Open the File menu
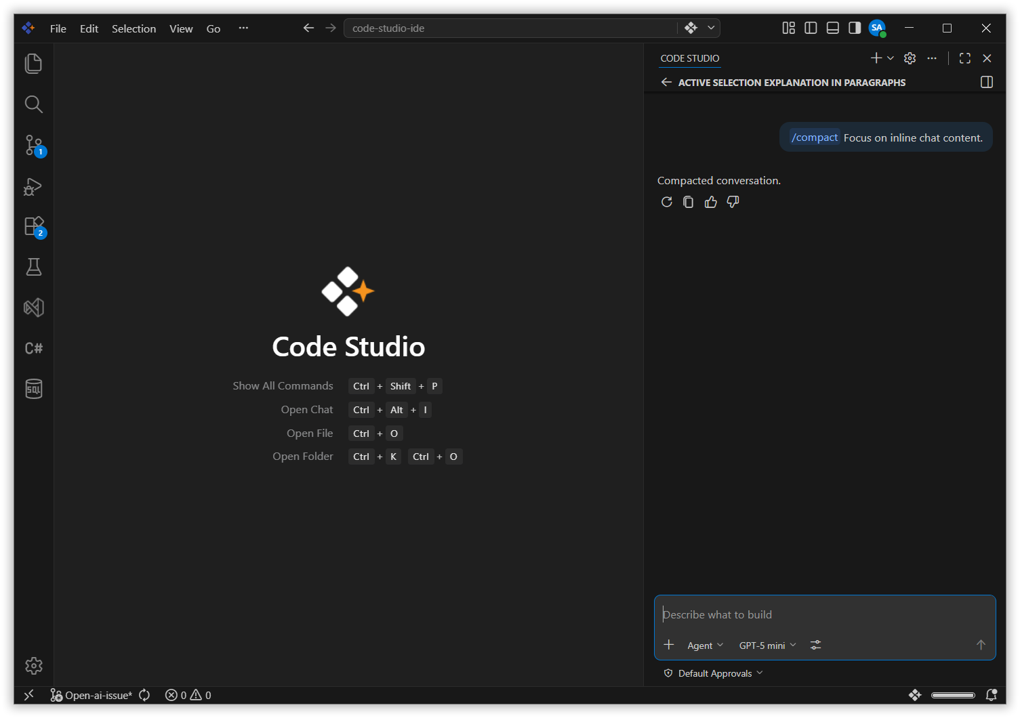The height and width of the screenshot is (718, 1020). tap(58, 28)
